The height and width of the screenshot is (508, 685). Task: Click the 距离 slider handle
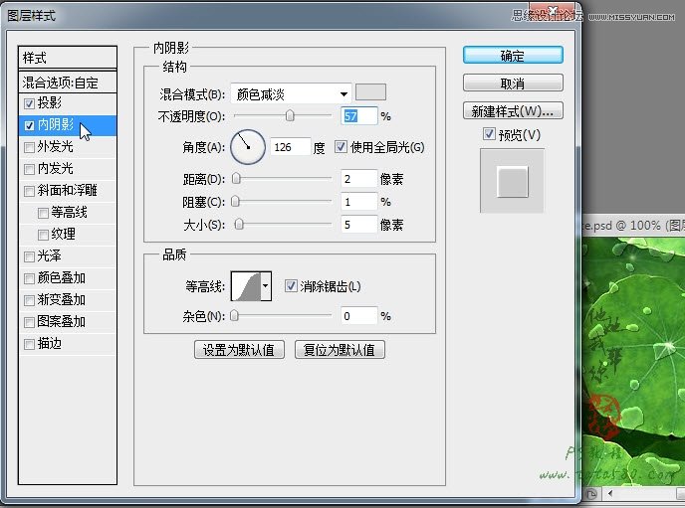tap(236, 178)
